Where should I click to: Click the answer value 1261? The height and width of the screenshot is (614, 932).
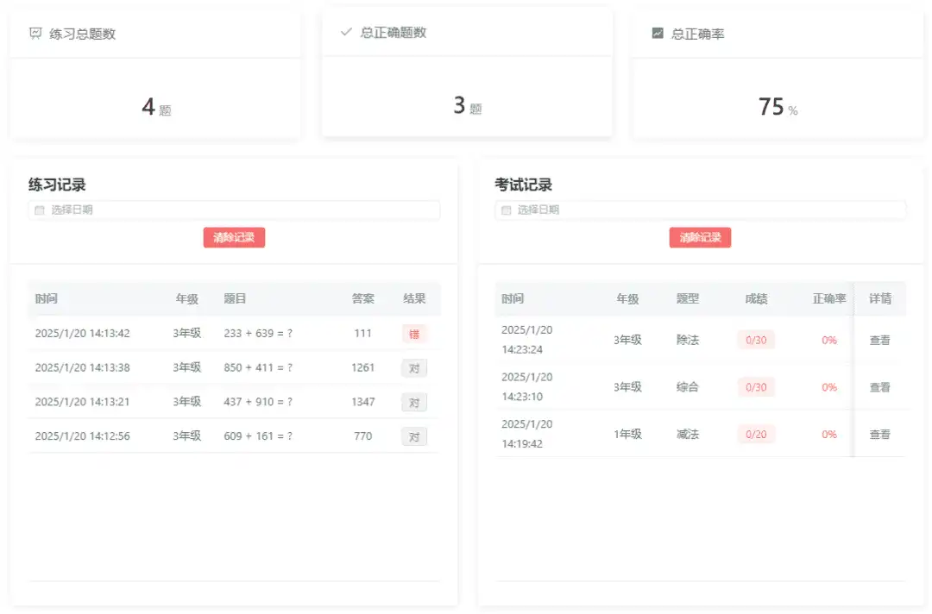coord(363,367)
